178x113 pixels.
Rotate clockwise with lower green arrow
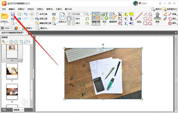coord(87,23)
